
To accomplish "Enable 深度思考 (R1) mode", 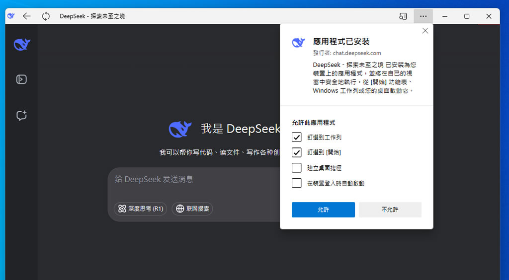I will pos(140,209).
